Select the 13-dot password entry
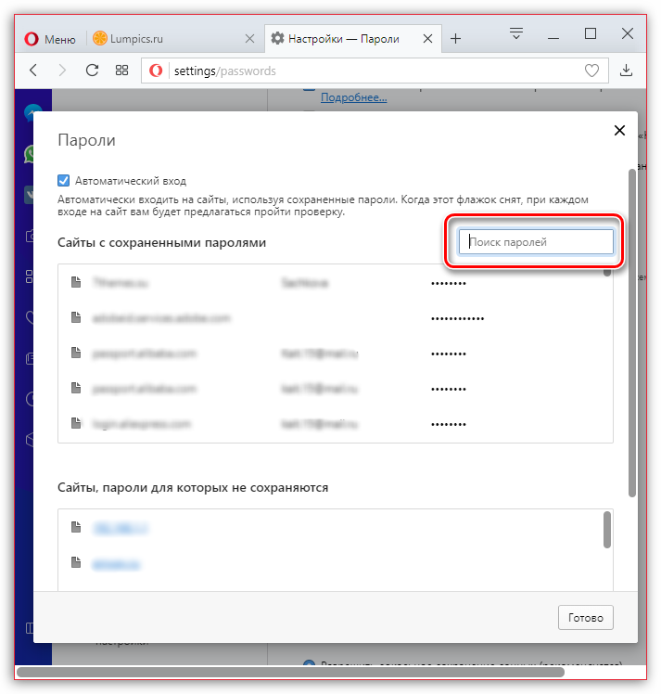Viewport: 661px width, 694px height. [x=458, y=318]
